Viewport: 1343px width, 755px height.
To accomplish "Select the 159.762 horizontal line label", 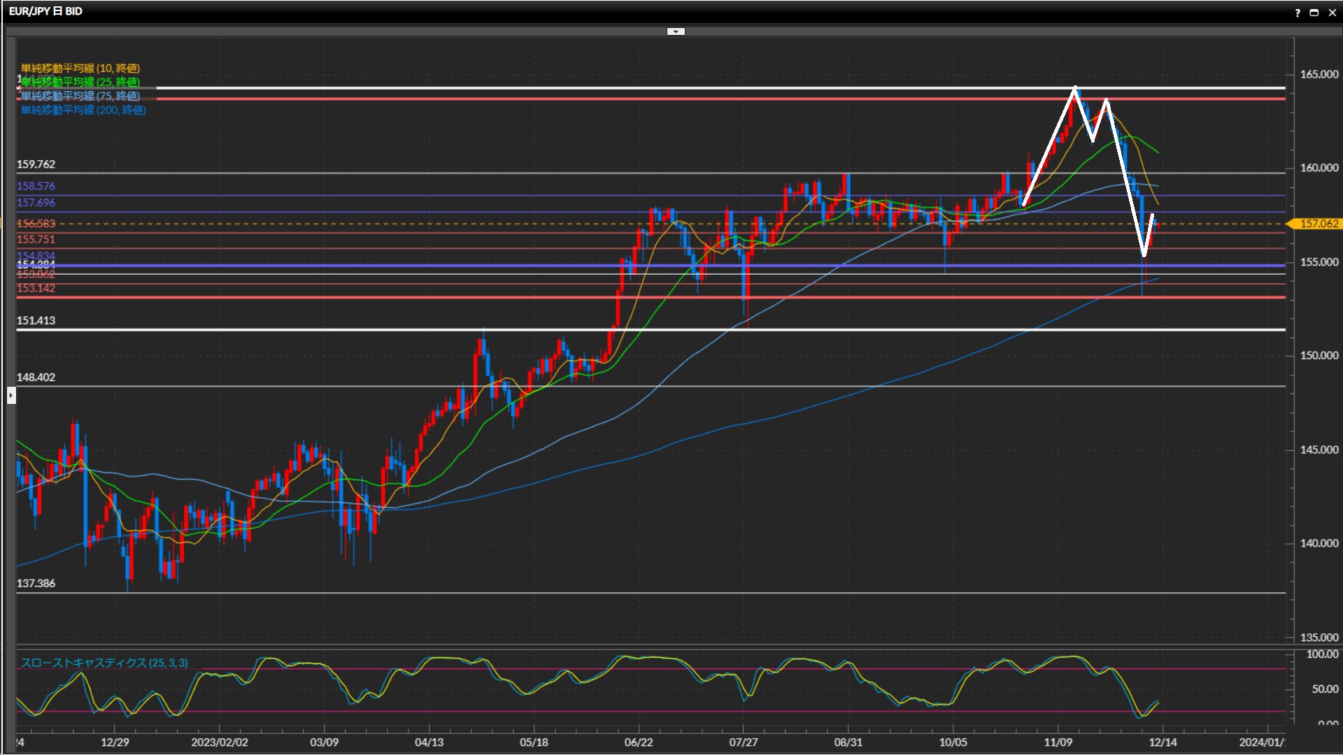I will click(x=36, y=164).
